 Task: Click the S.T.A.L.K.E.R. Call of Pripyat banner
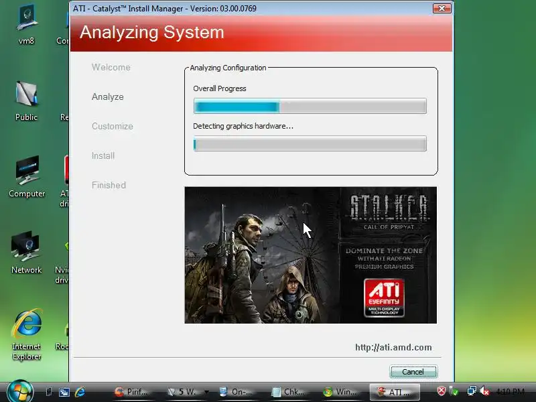310,255
